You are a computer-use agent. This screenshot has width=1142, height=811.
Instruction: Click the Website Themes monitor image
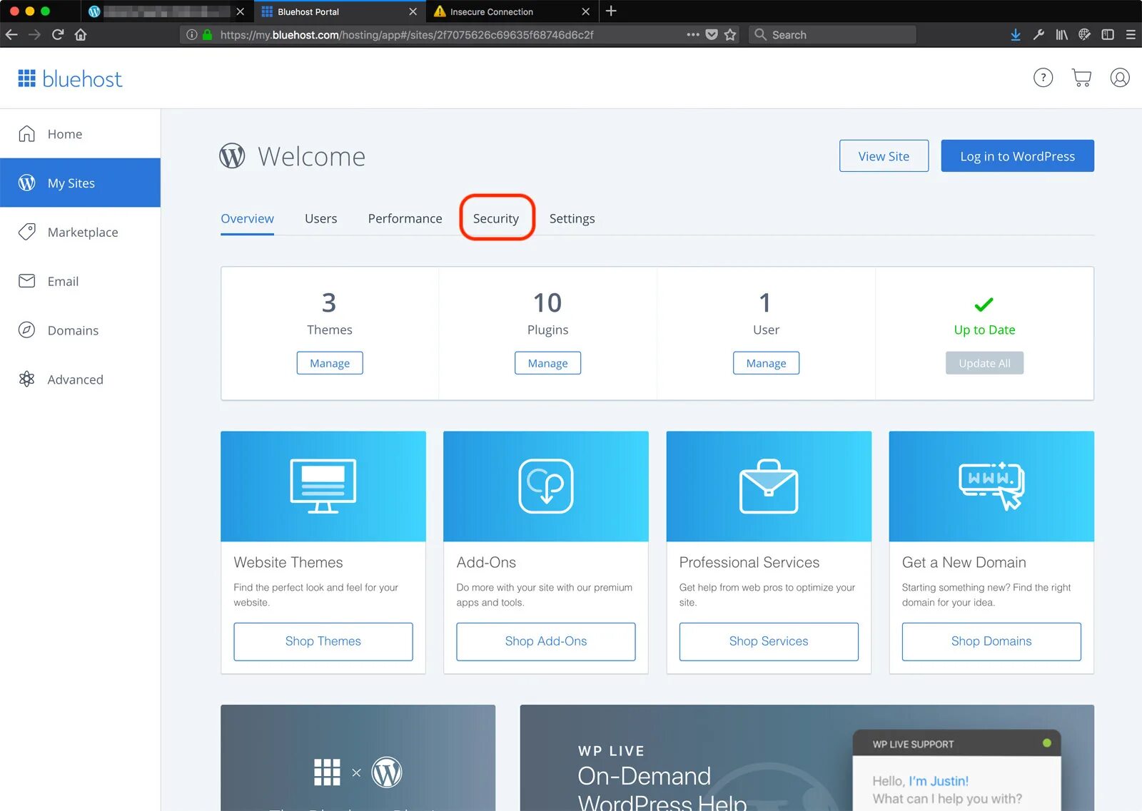coord(323,486)
